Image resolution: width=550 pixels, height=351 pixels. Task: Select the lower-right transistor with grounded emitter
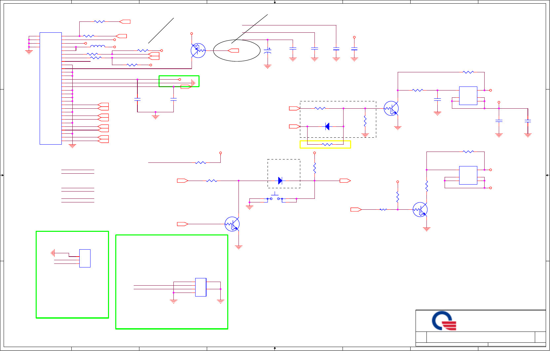point(420,209)
